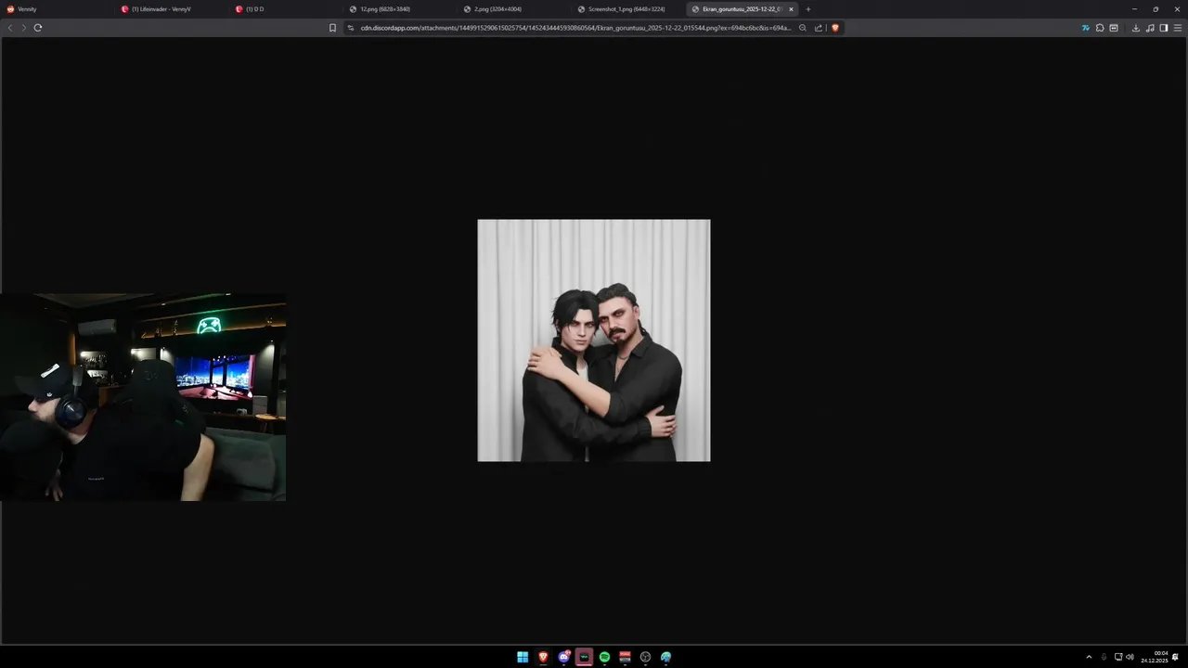Open OBS Studio from the taskbar
The image size is (1188, 668).
[x=645, y=657]
